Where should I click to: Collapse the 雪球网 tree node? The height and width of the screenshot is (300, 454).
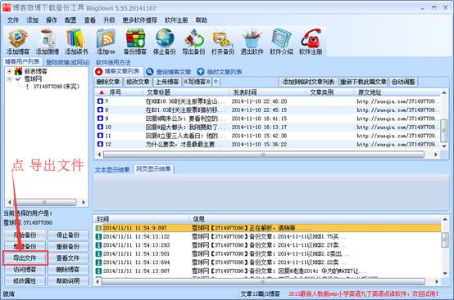click(10, 78)
